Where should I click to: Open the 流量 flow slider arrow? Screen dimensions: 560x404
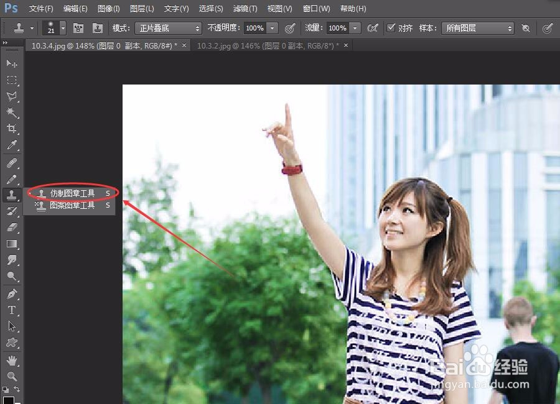tap(355, 28)
